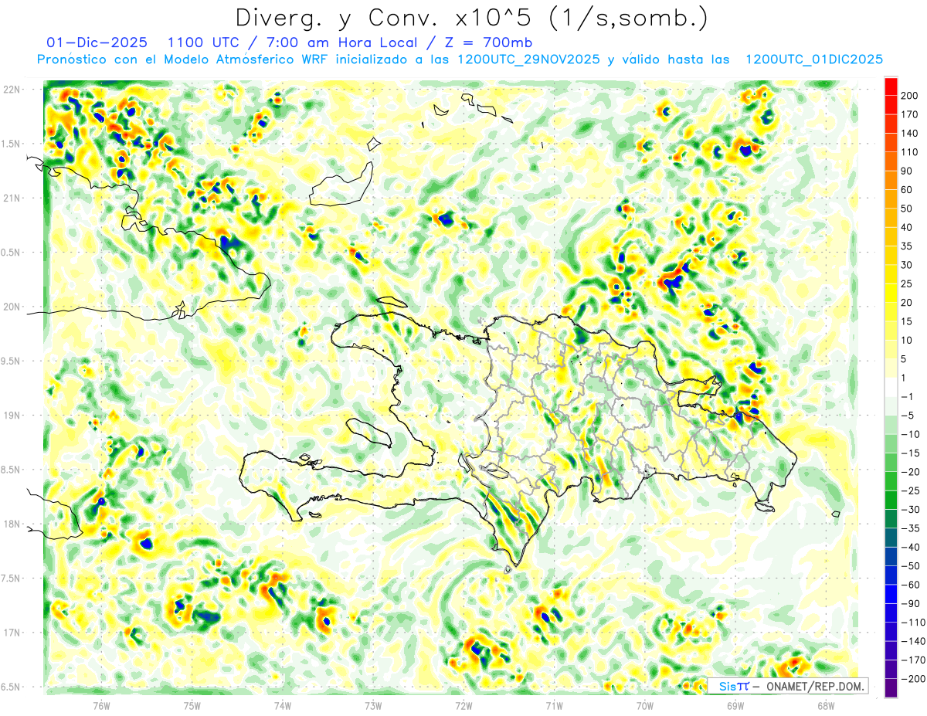Click the '-10' value on the color scale
The height and width of the screenshot is (716, 927).
[x=910, y=434]
